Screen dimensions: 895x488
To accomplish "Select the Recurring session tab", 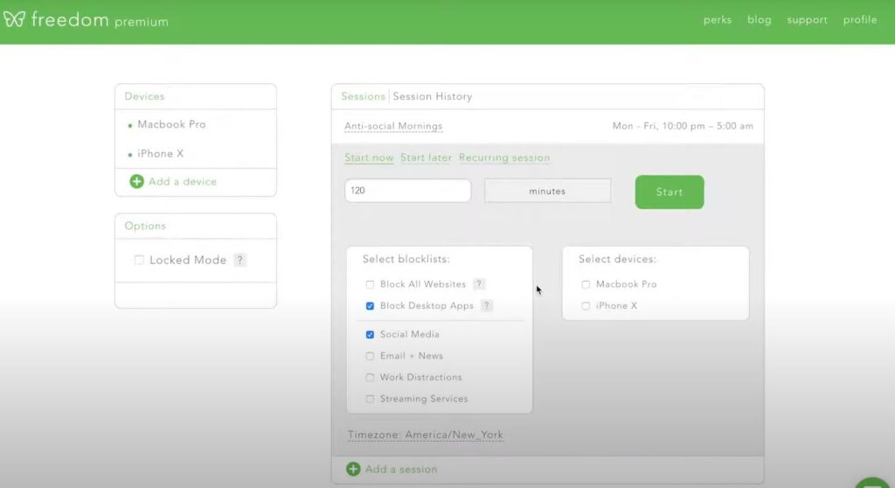I will tap(504, 157).
